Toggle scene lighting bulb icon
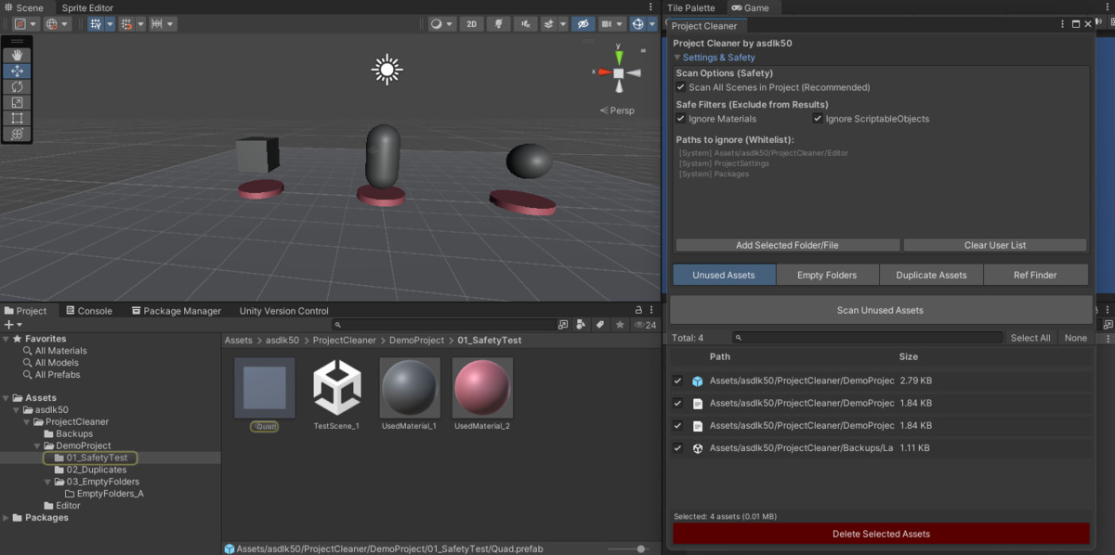Screen dimensions: 1115x555 coord(499,24)
